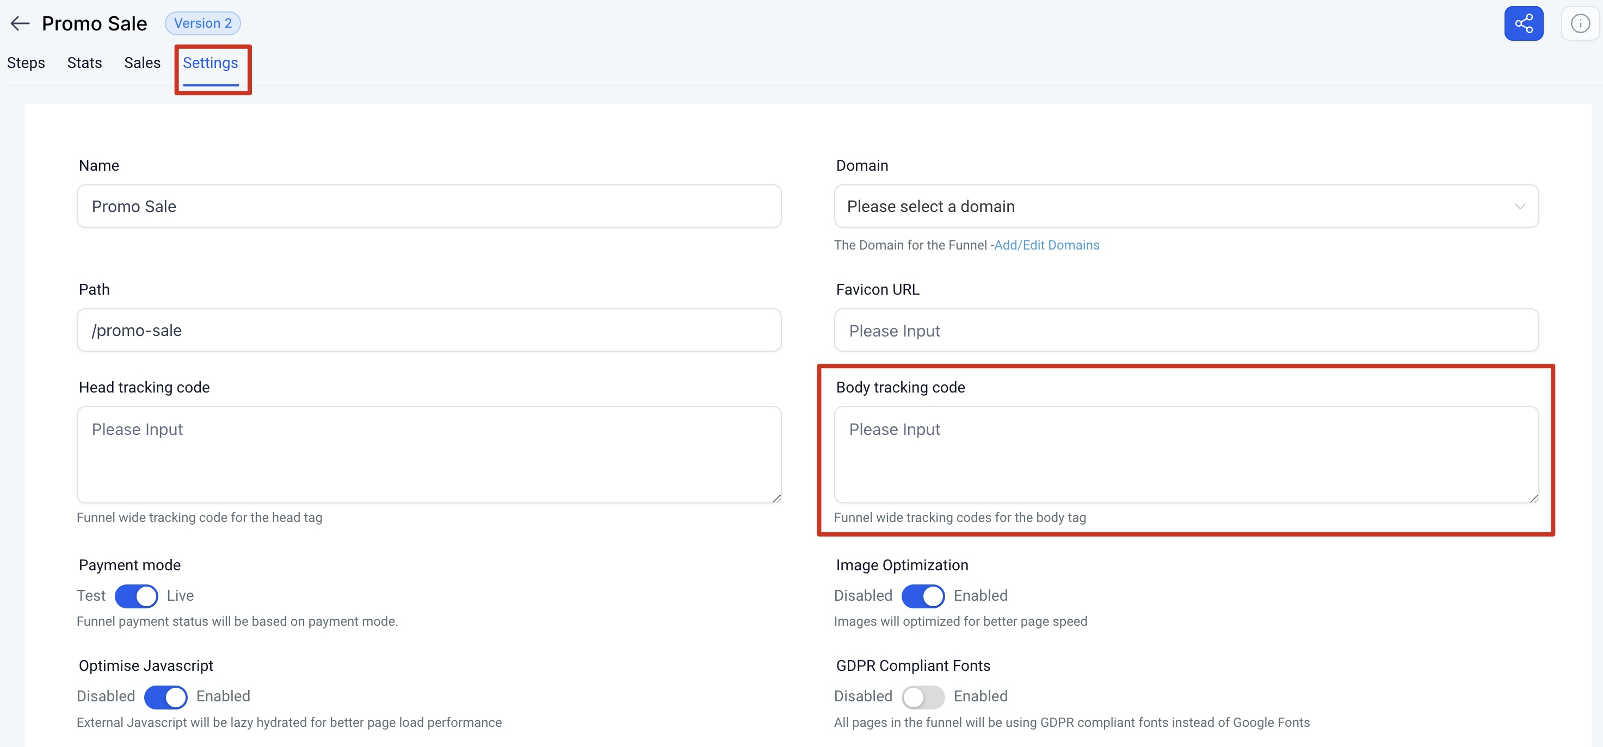Follow the Add/Edit Domains link
This screenshot has width=1603, height=747.
pyautogui.click(x=1046, y=245)
